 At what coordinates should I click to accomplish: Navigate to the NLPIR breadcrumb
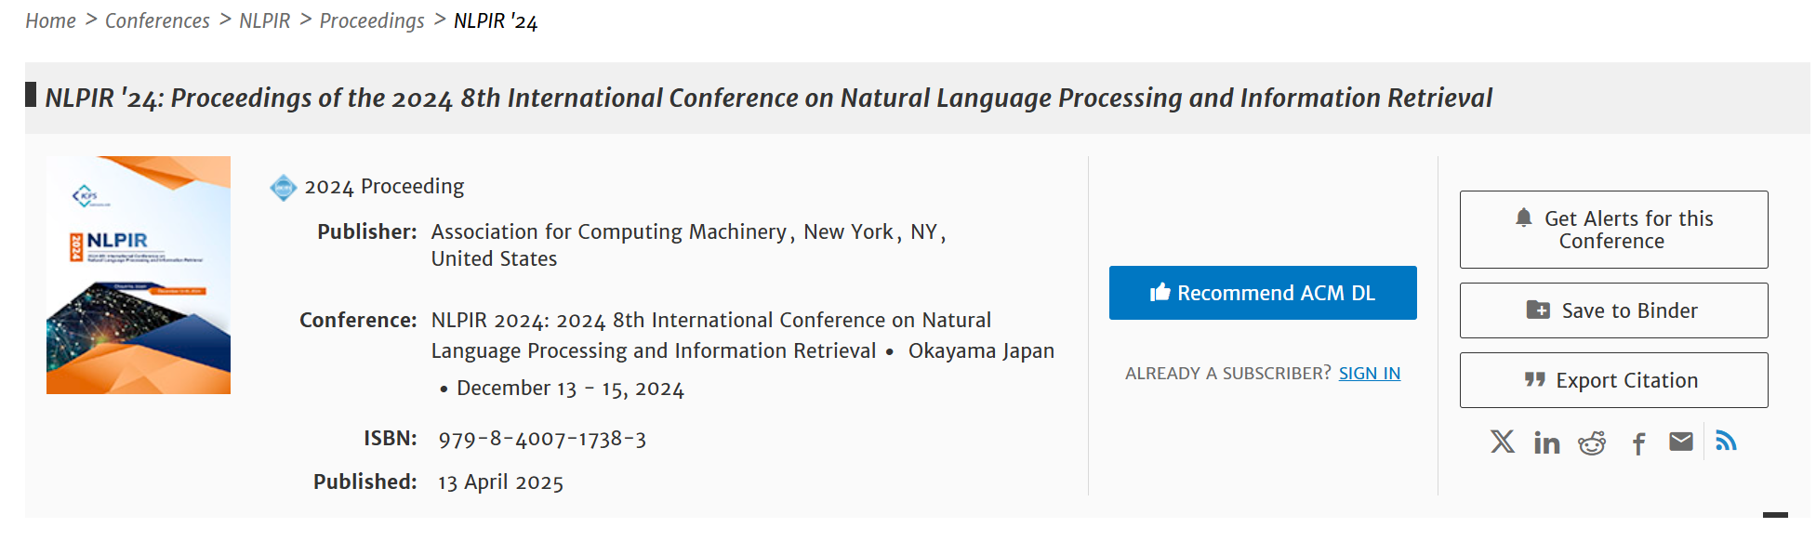coord(264,20)
